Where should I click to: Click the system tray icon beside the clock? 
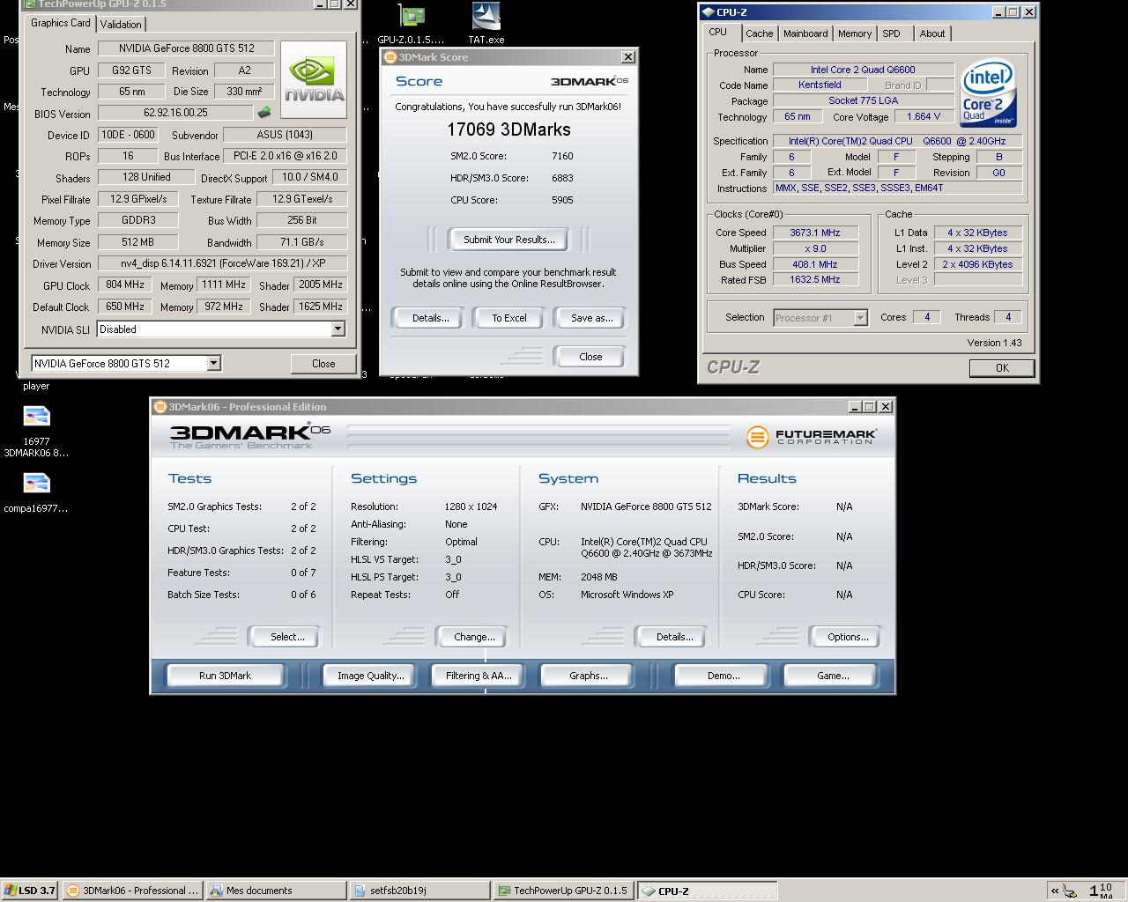point(1070,891)
